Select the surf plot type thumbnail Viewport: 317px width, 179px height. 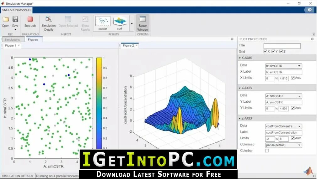[120, 23]
